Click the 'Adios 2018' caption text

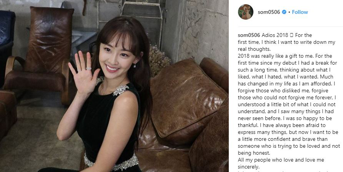coord(275,35)
